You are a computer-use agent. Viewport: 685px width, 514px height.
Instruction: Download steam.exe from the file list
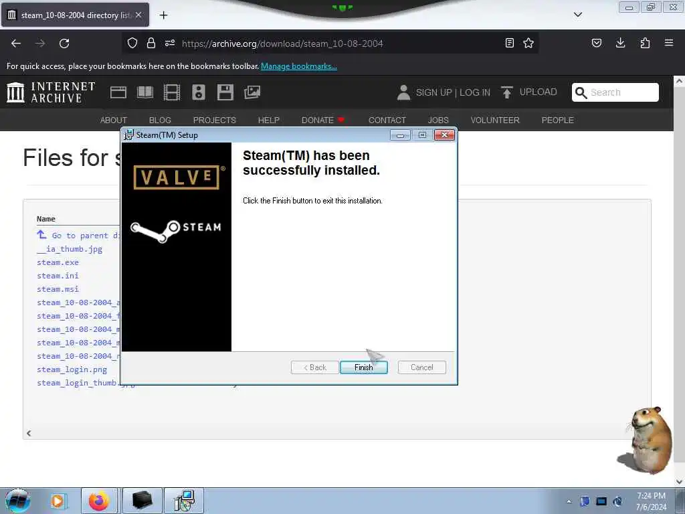[x=58, y=262]
